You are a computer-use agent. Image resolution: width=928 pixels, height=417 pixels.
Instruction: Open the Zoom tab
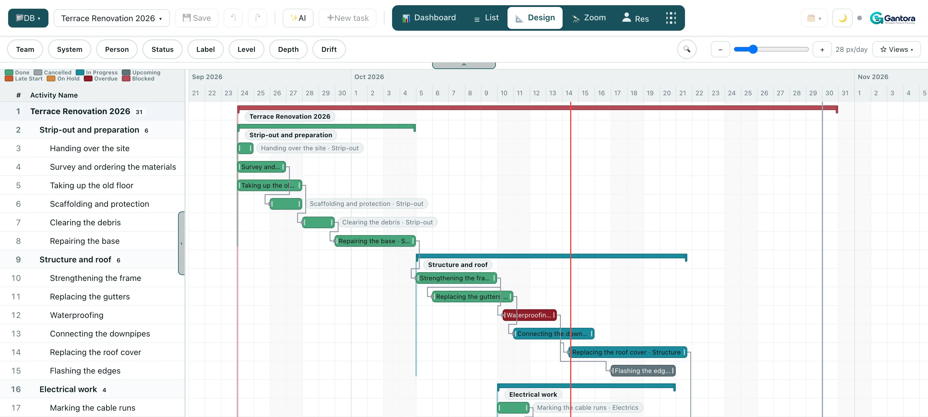click(589, 18)
